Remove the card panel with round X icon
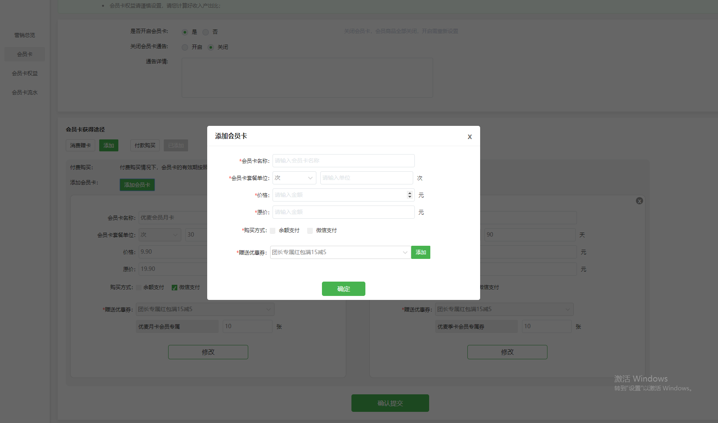This screenshot has height=423, width=718. tap(639, 201)
